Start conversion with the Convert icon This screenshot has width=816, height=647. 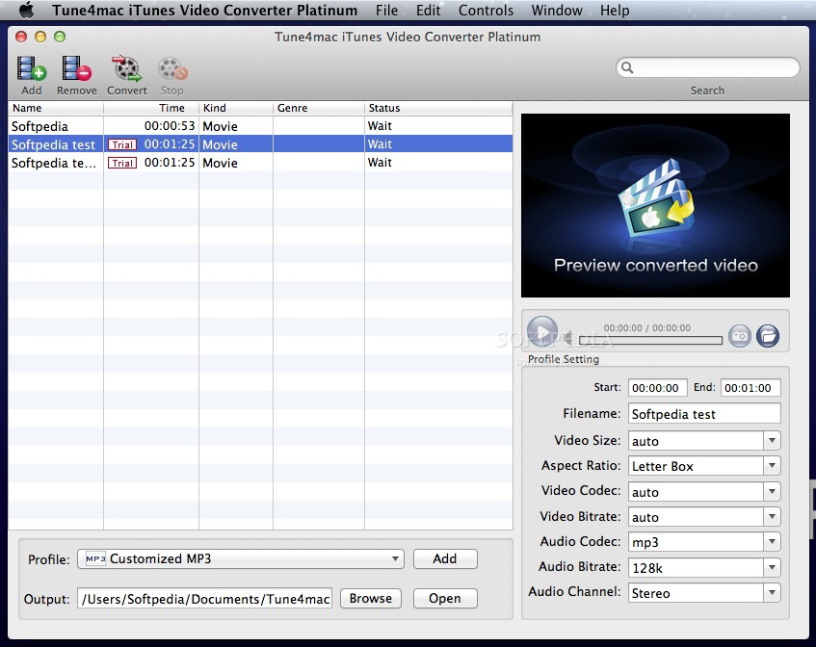126,69
